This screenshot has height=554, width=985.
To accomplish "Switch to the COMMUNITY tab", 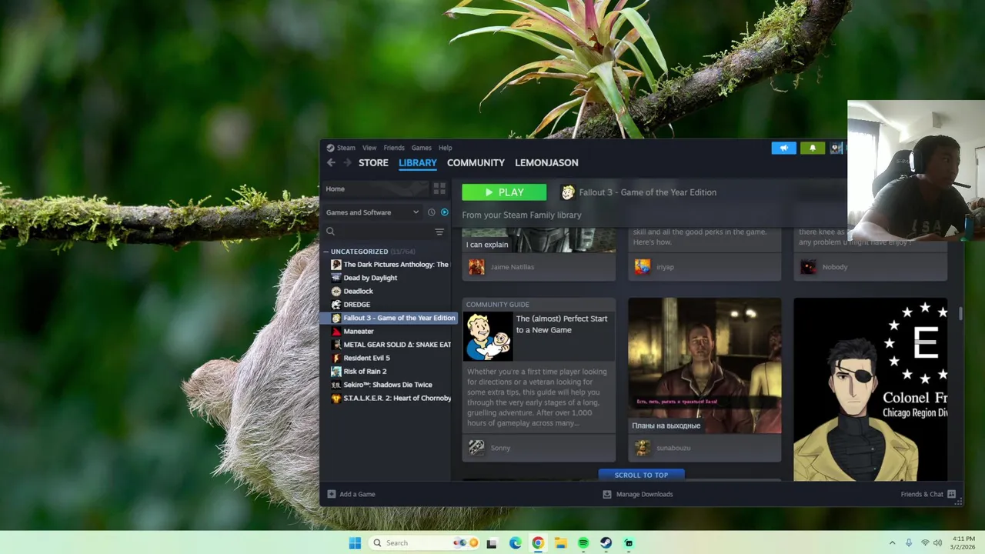I will (x=476, y=162).
